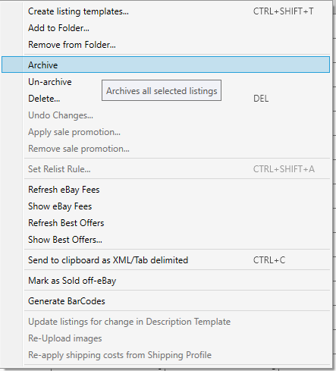Select Update listings for change in Description Template
The height and width of the screenshot is (371, 336).
pyautogui.click(x=165, y=322)
